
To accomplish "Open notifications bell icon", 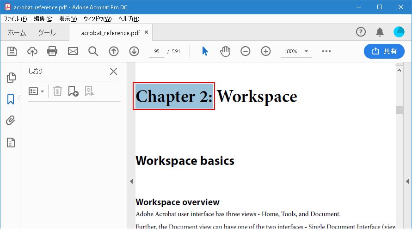I will [380, 32].
